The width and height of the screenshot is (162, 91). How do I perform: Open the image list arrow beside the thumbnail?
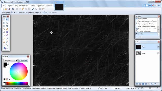point(65,6)
